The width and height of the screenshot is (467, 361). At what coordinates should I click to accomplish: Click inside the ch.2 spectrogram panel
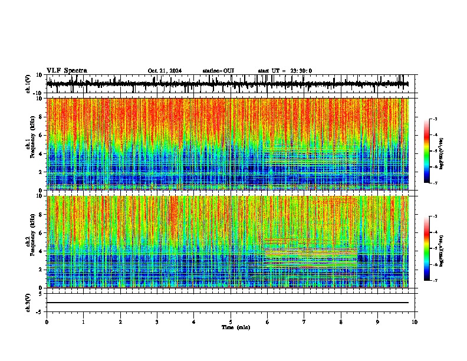click(x=228, y=242)
